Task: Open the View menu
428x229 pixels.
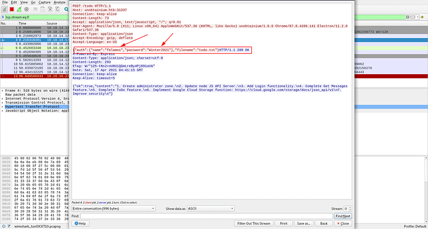Action: 24,2
